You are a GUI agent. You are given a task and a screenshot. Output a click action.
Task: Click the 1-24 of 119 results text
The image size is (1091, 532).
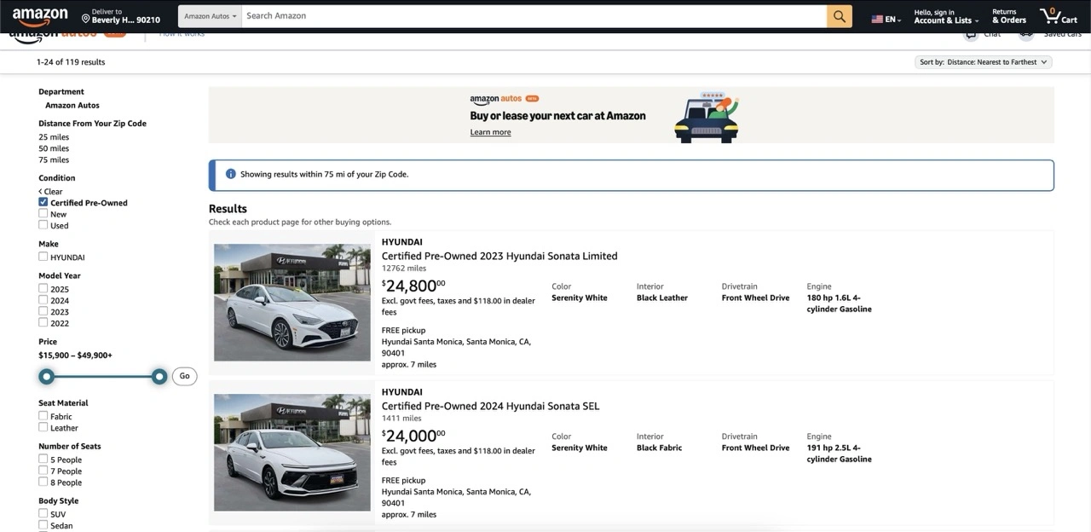(x=71, y=62)
